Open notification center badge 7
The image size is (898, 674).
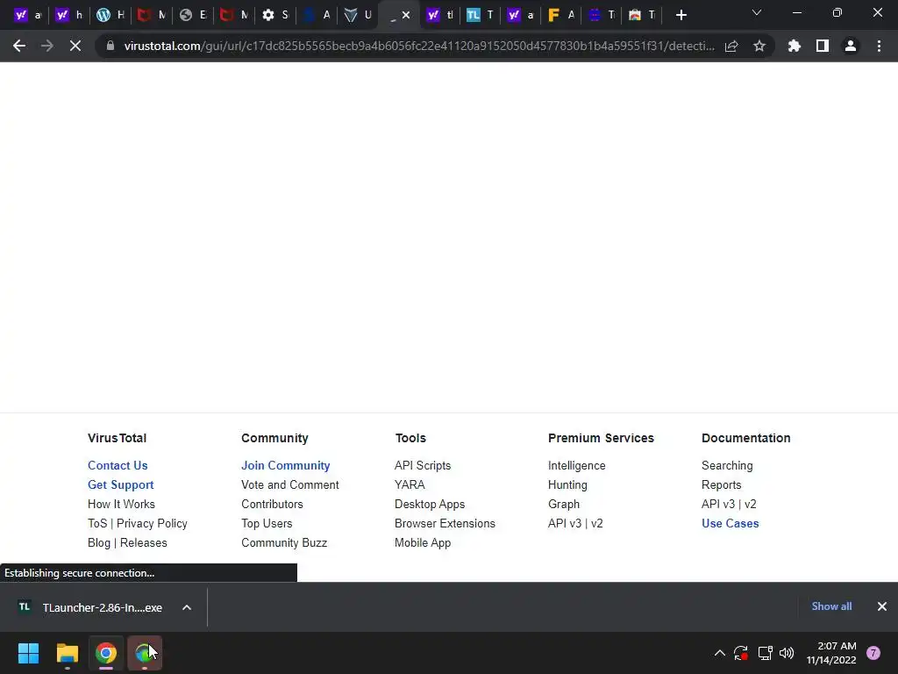click(873, 653)
